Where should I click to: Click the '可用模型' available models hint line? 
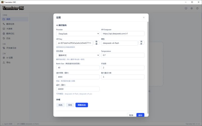tap(74, 94)
